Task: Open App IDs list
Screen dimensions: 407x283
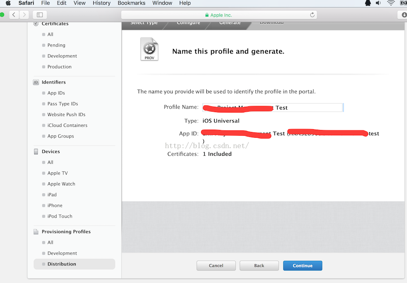Action: point(56,93)
